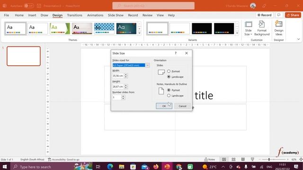This screenshot has height=170, width=303.
Task: Switch to the Insert tab
Action: tap(32, 15)
